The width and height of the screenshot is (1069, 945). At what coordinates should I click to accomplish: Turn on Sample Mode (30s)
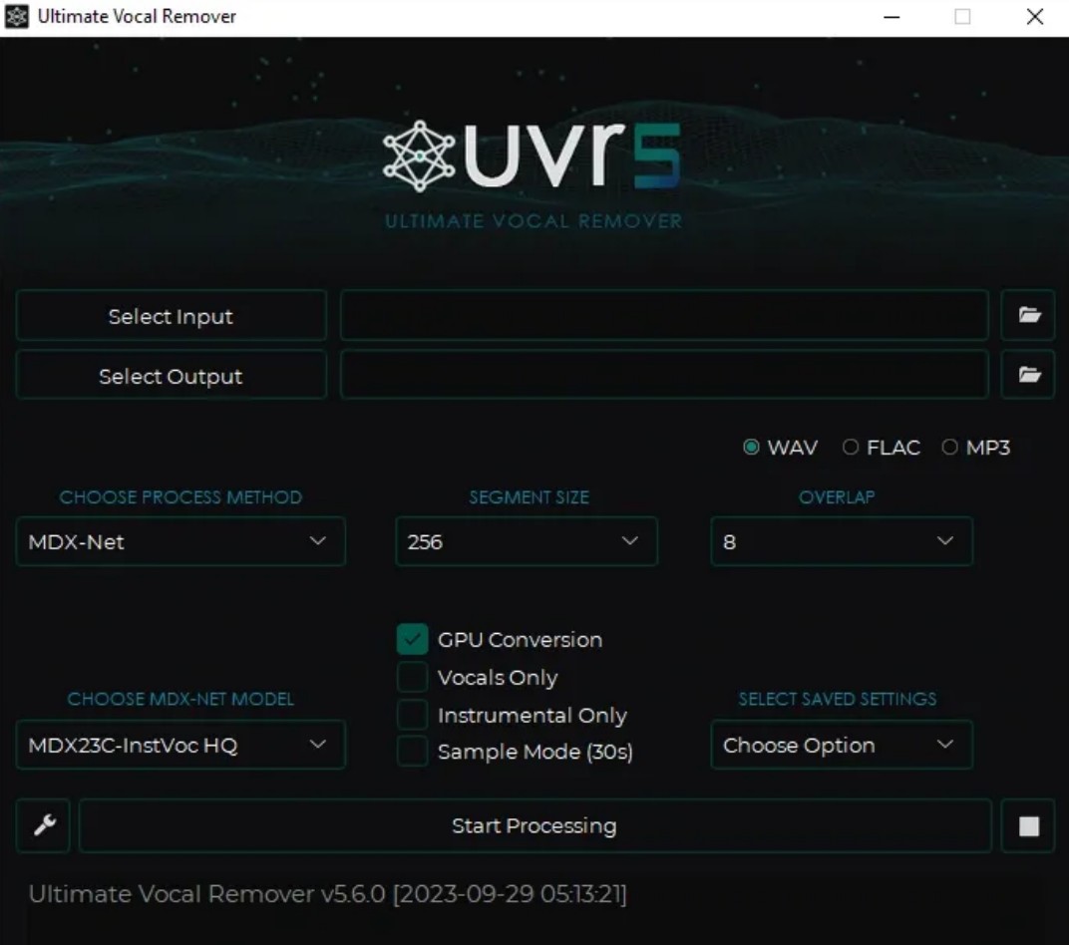(412, 752)
